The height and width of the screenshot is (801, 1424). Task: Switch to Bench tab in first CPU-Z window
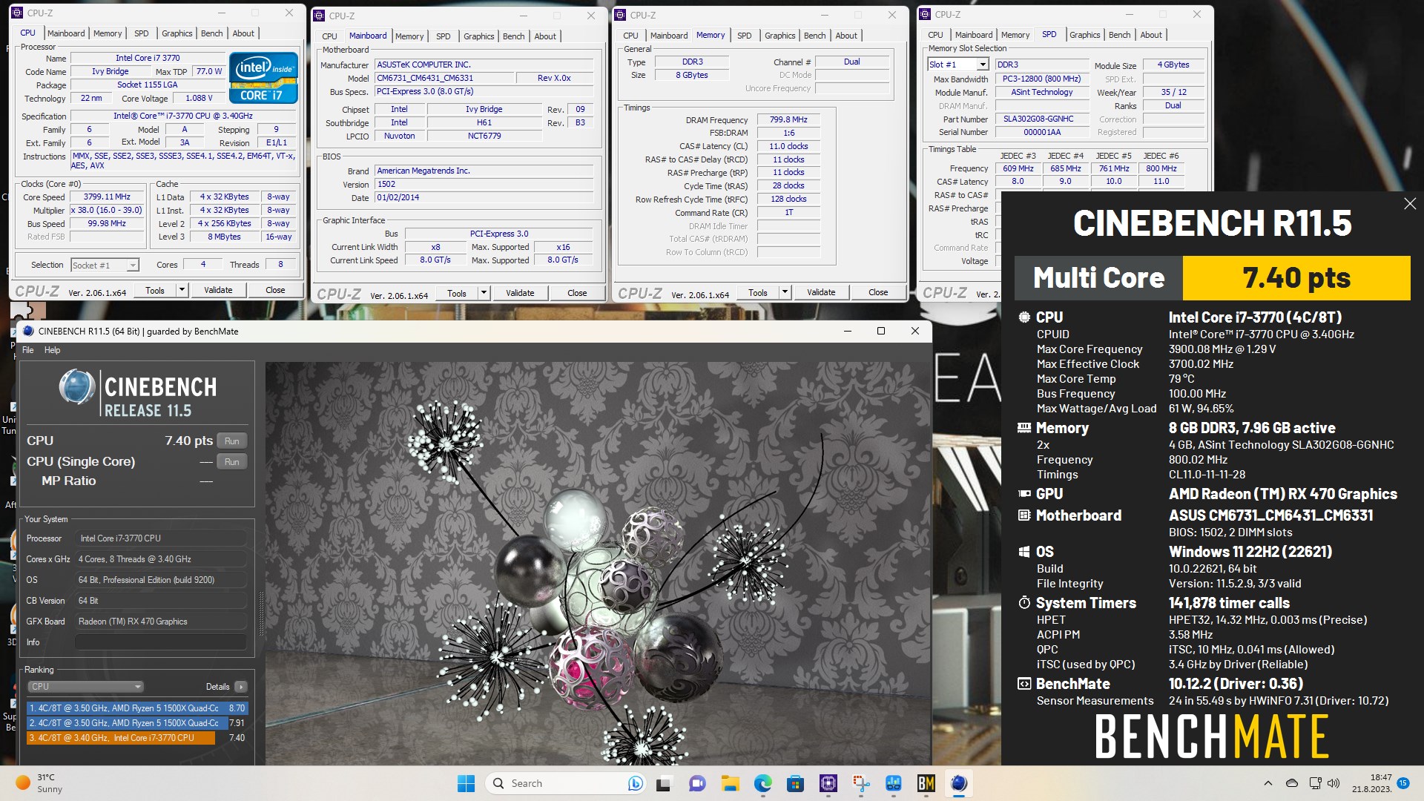[211, 33]
